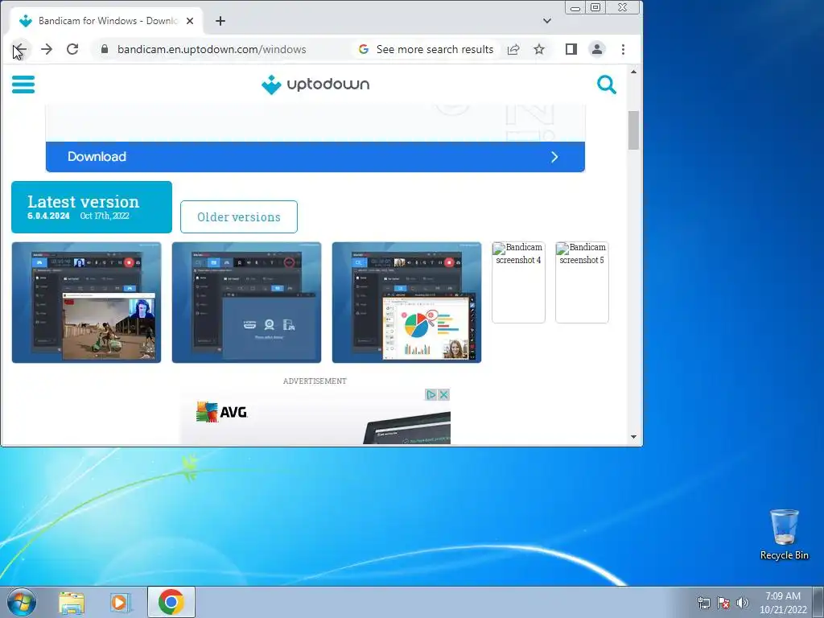This screenshot has width=824, height=618.
Task: Go back using the browser back arrow
Action: coord(20,49)
